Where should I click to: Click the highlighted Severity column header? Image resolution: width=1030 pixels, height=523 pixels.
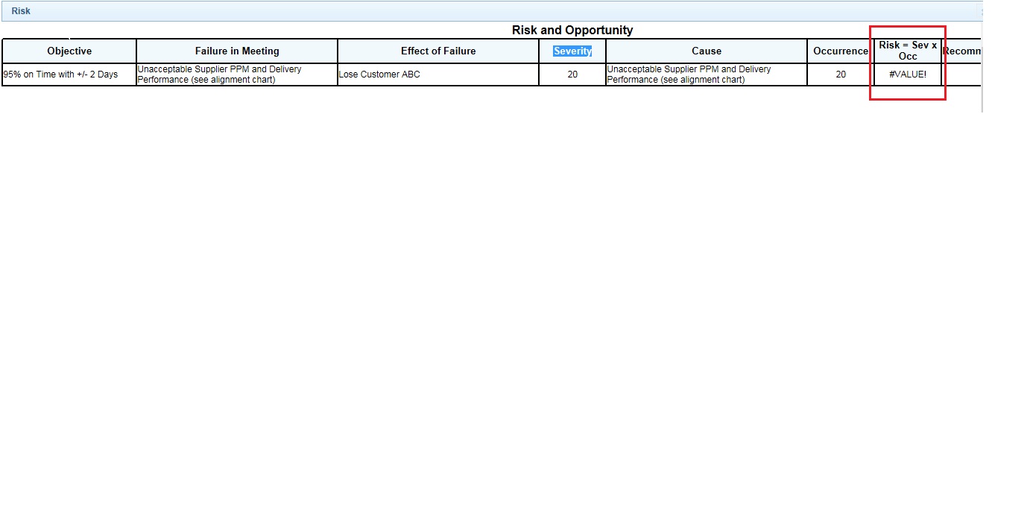tap(572, 51)
